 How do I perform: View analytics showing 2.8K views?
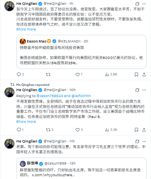pyautogui.click(x=111, y=74)
